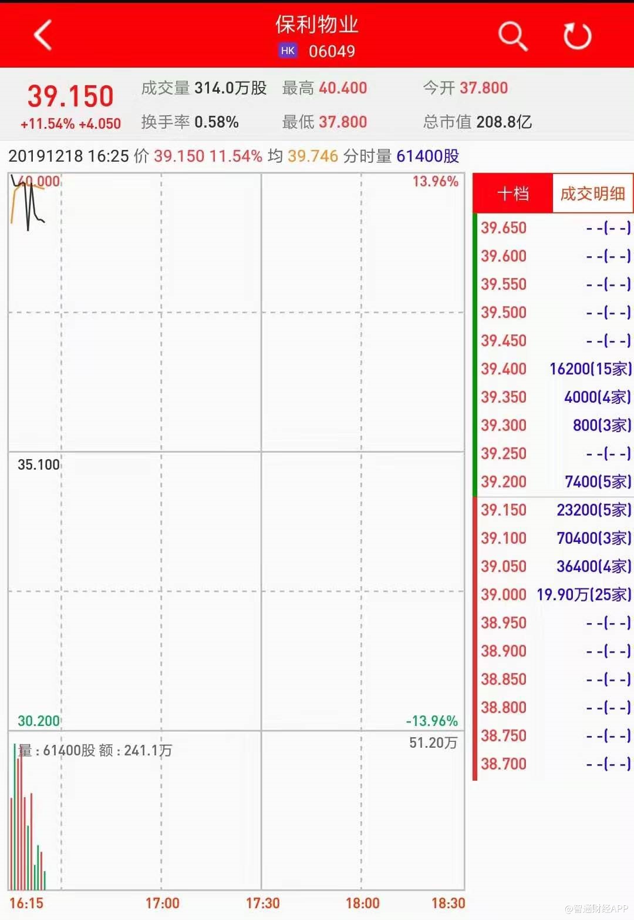Tap the 17:00 time axis label
Viewport: 634px width, 920px height.
(163, 903)
